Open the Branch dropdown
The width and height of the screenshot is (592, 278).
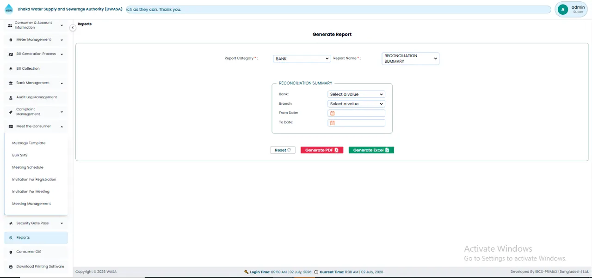356,104
